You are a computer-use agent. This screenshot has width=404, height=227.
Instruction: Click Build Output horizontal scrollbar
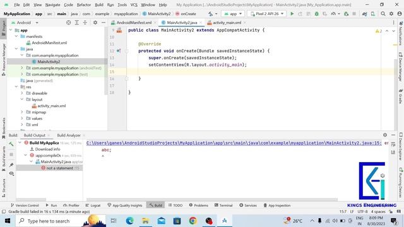(212, 199)
